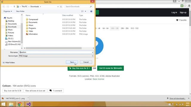Open Windows Start from the taskbar

[3, 104]
